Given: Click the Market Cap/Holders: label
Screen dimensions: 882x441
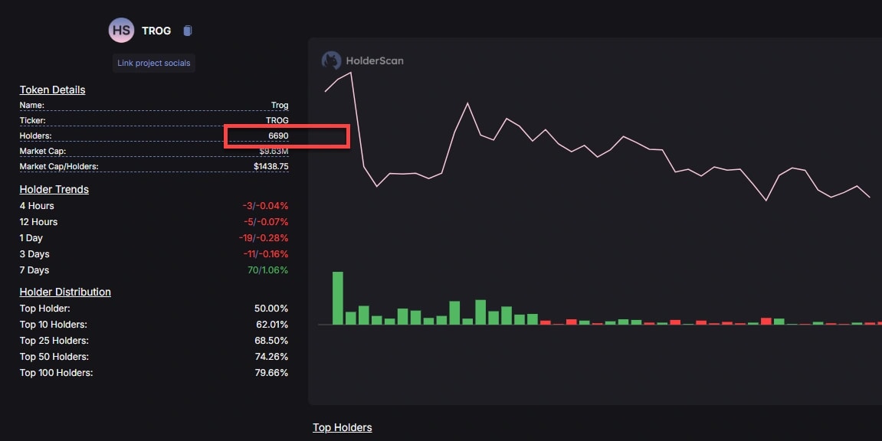Looking at the screenshot, I should point(59,166).
